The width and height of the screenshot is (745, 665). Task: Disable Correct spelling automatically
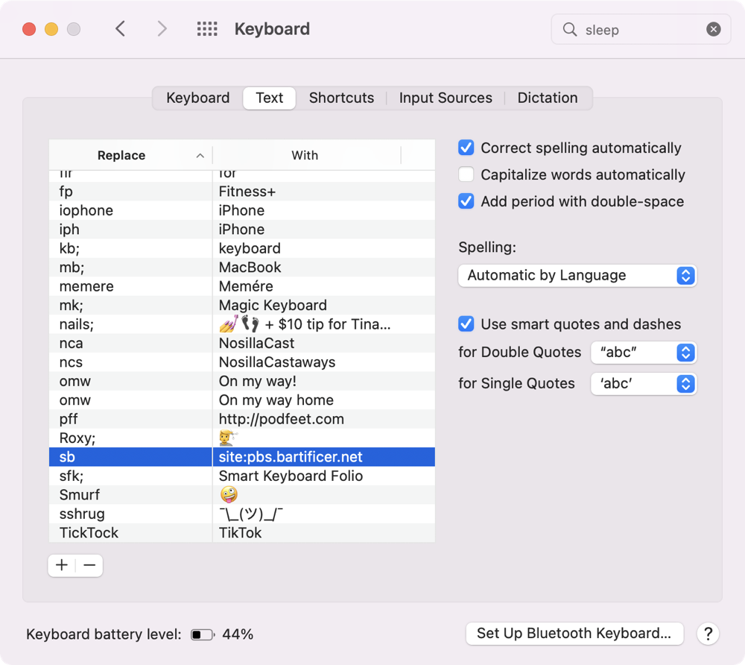466,148
